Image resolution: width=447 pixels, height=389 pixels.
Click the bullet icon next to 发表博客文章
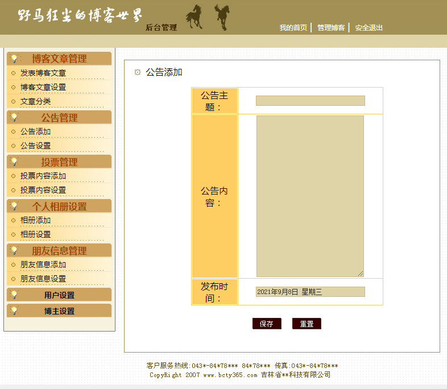click(13, 73)
